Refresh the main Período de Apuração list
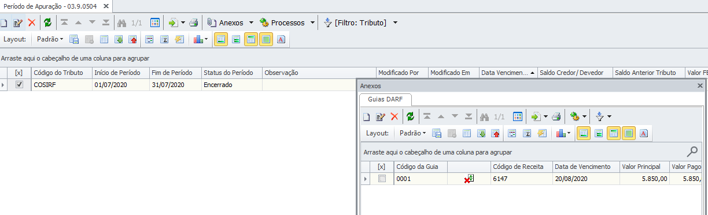The height and width of the screenshot is (215, 708). point(47,23)
